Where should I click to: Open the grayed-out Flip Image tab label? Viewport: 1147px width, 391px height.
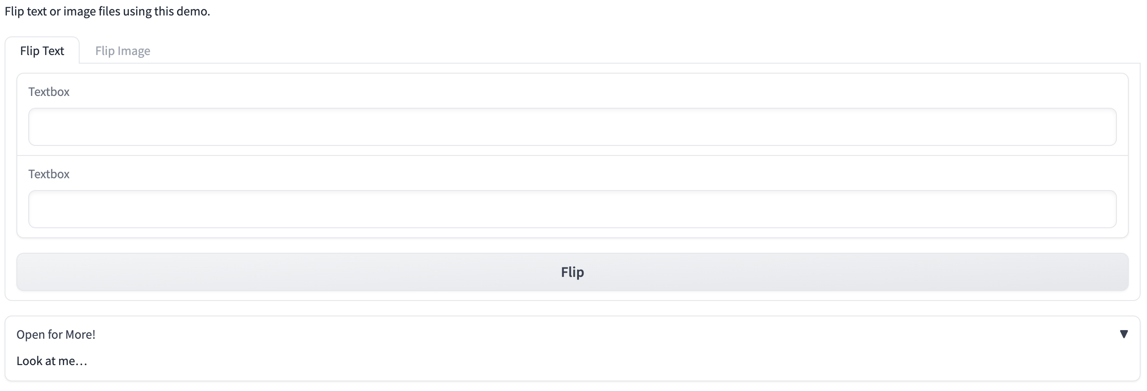tap(122, 51)
